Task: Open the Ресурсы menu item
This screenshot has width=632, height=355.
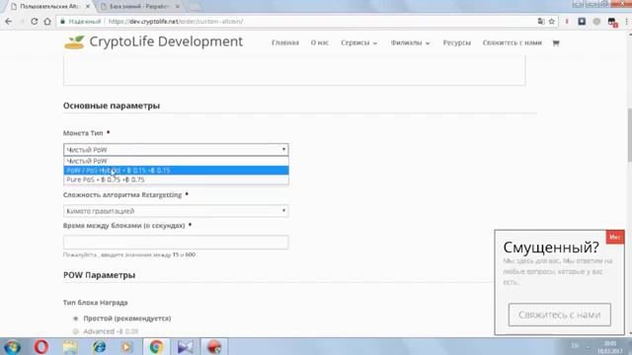Action: click(456, 42)
